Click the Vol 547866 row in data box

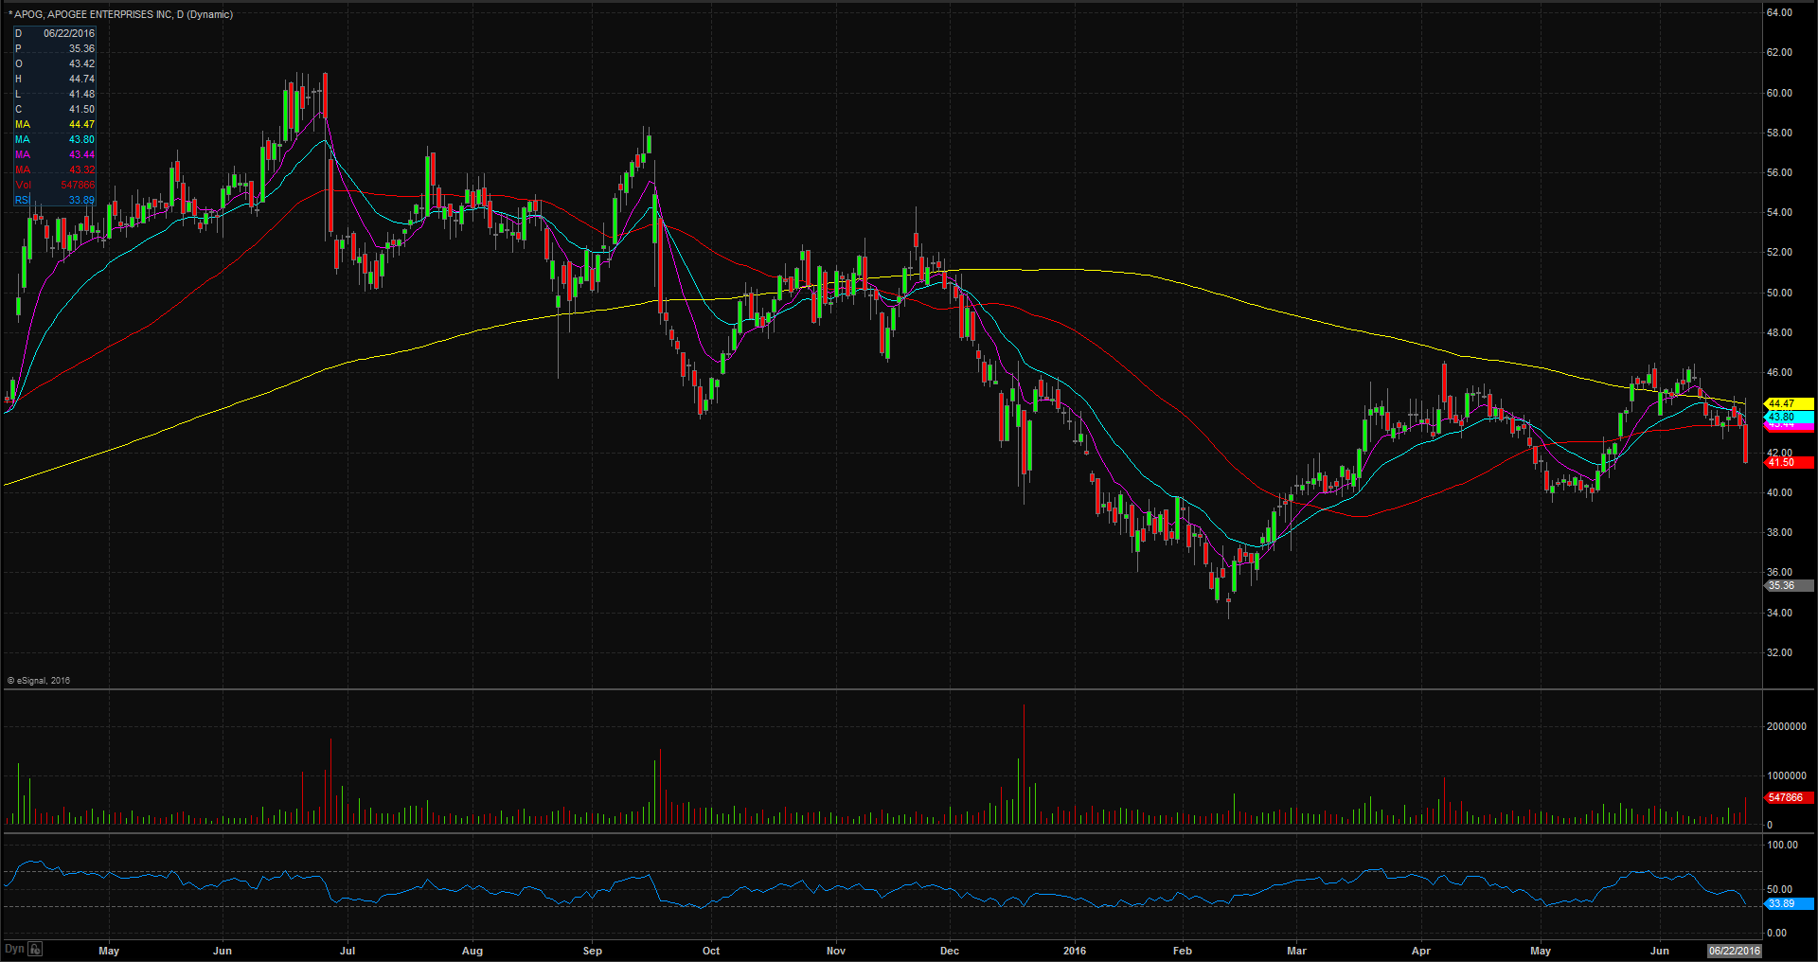54,185
